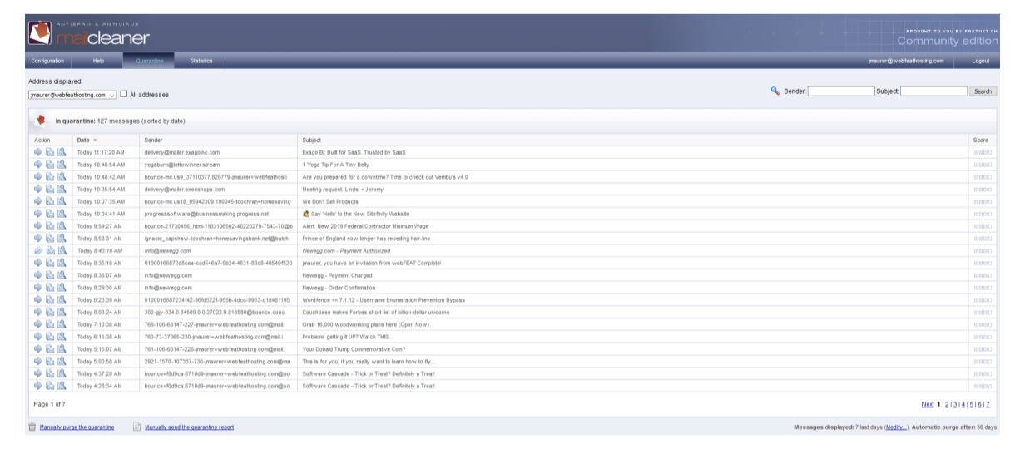The width and height of the screenshot is (1030, 449).
Task: Open the Configuration tab
Action: coord(47,61)
